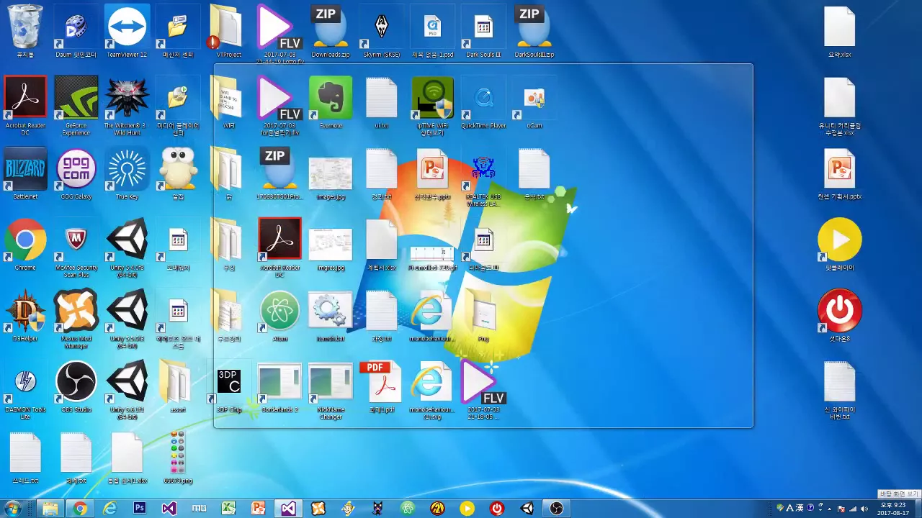Select the oCam shortcut icon
Screen dimensions: 922x518
point(534,102)
